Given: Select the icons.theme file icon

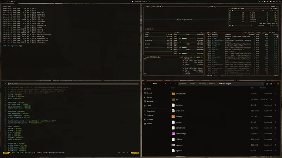Looking at the screenshot, I should pyautogui.click(x=173, y=128).
